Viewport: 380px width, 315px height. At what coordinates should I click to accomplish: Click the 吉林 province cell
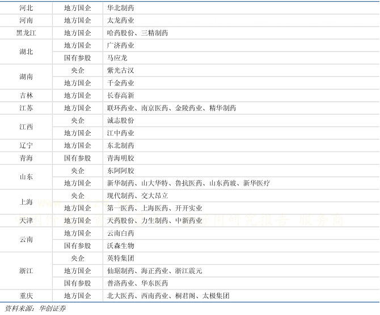(x=26, y=96)
